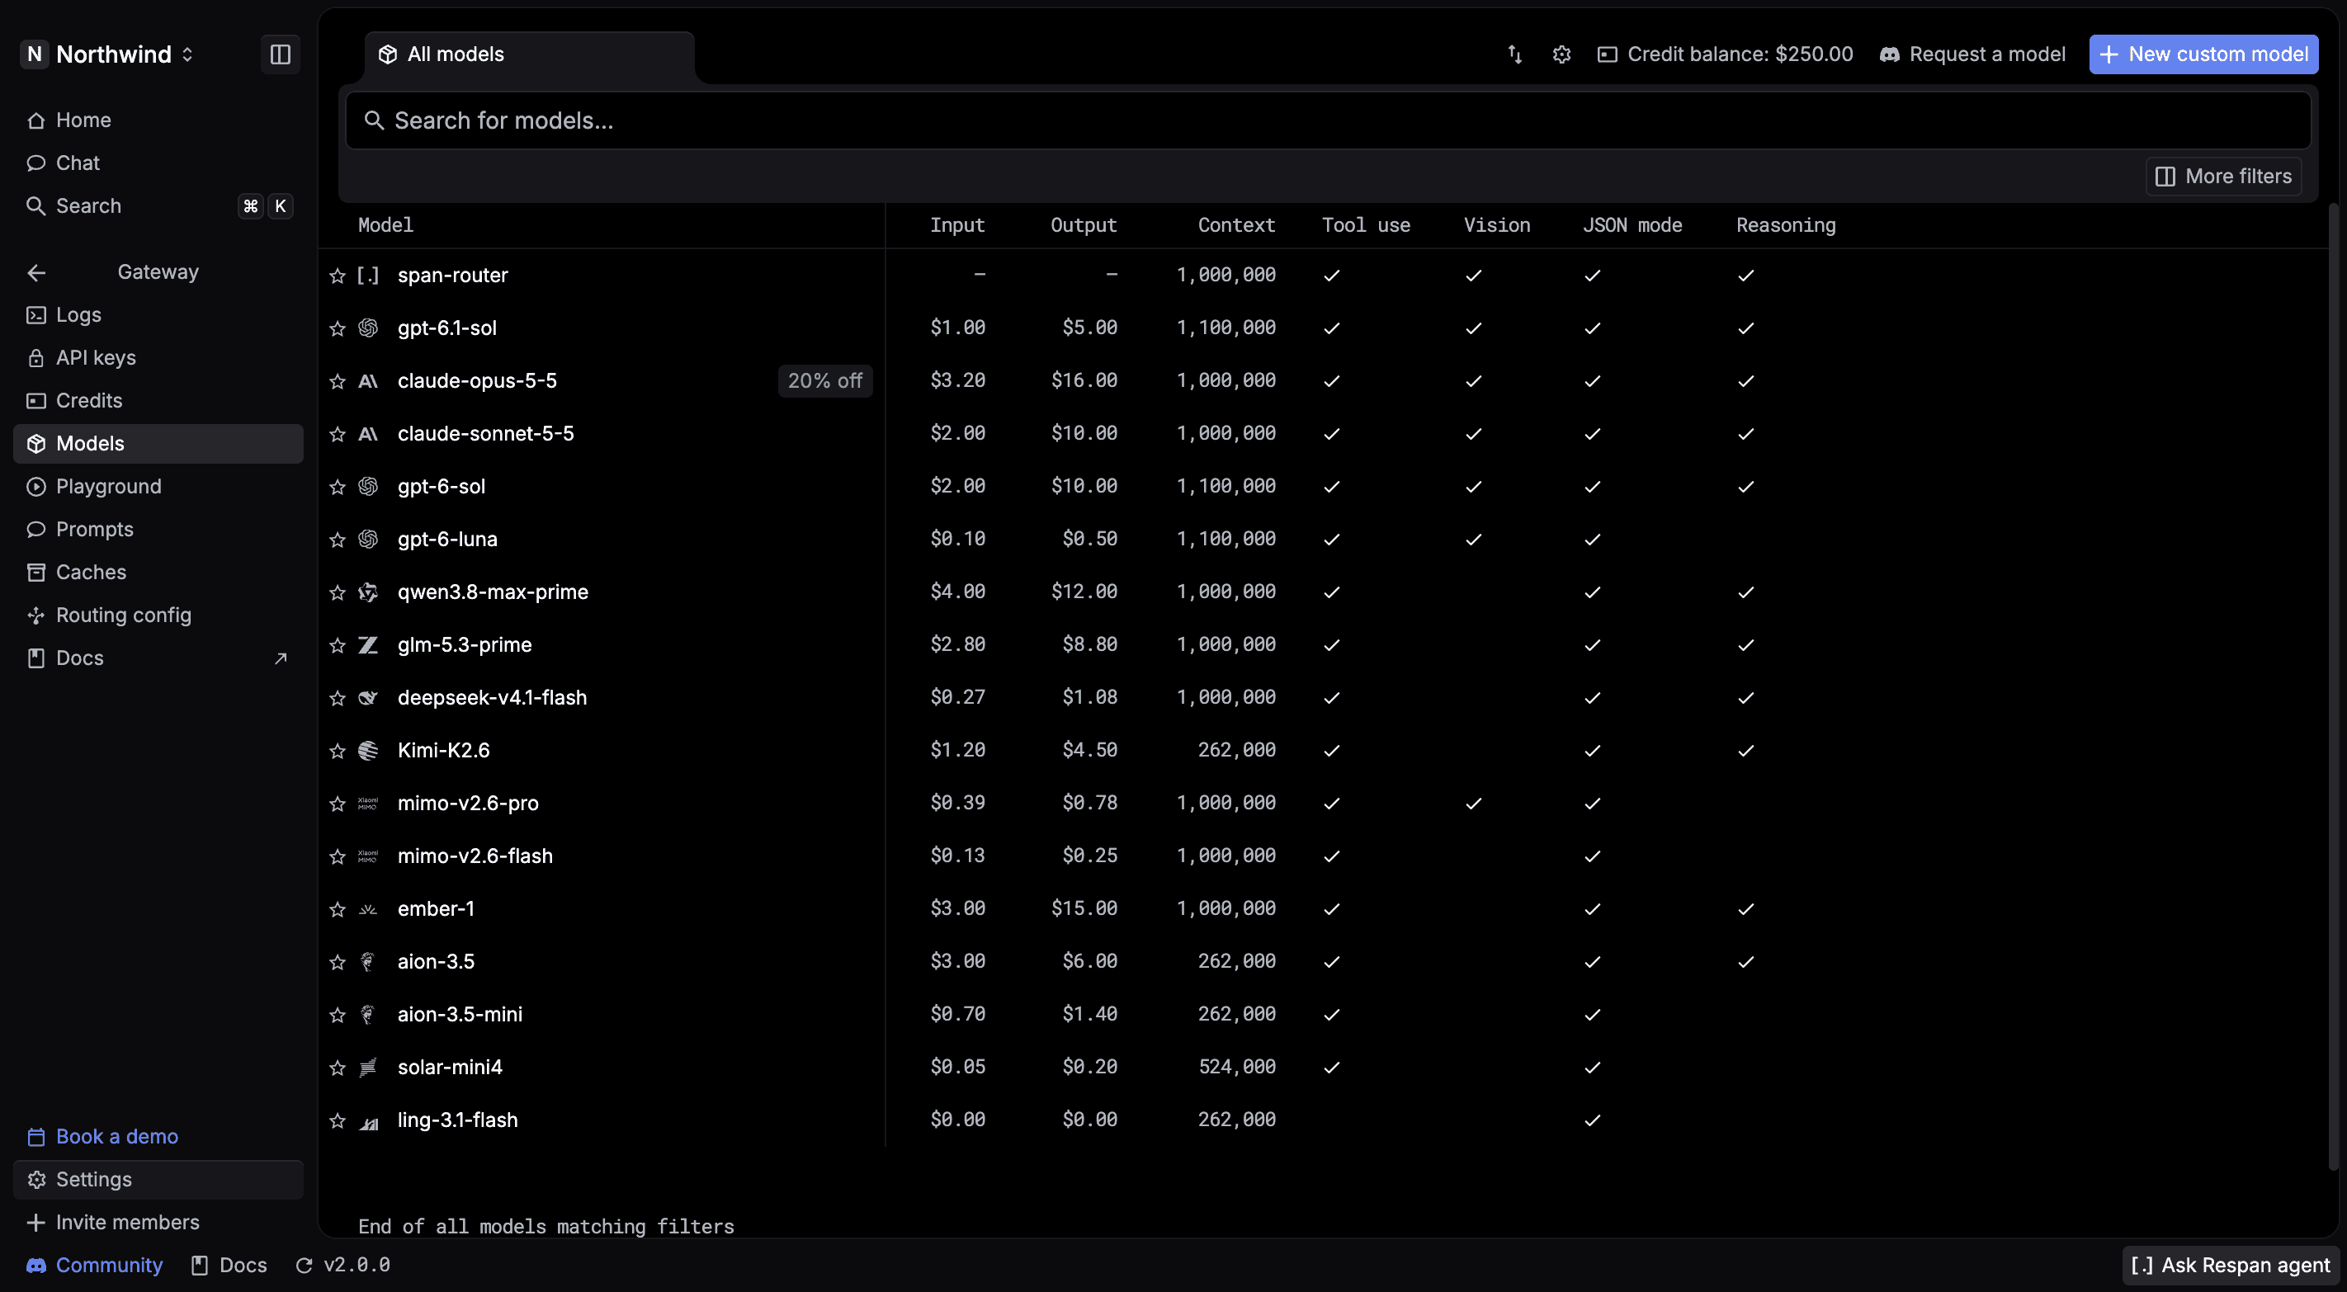Click Request a model

coord(1972,54)
